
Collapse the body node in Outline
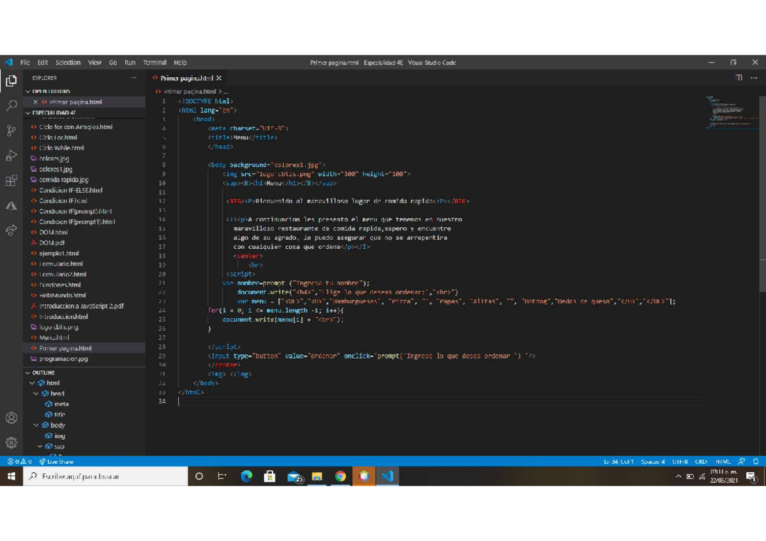click(x=36, y=425)
